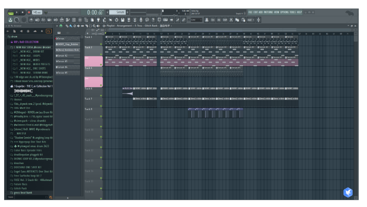Open the FILE menu
Image resolution: width=367 pixels, height=207 pixels.
click(250, 12)
